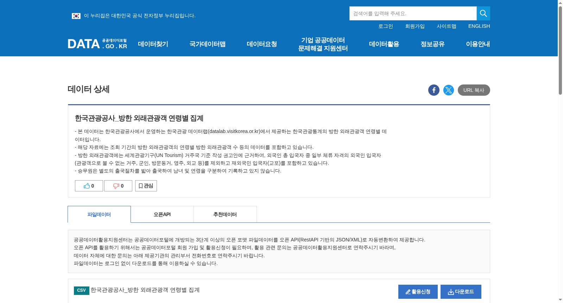Open the 데이터활용 menu

[384, 44]
